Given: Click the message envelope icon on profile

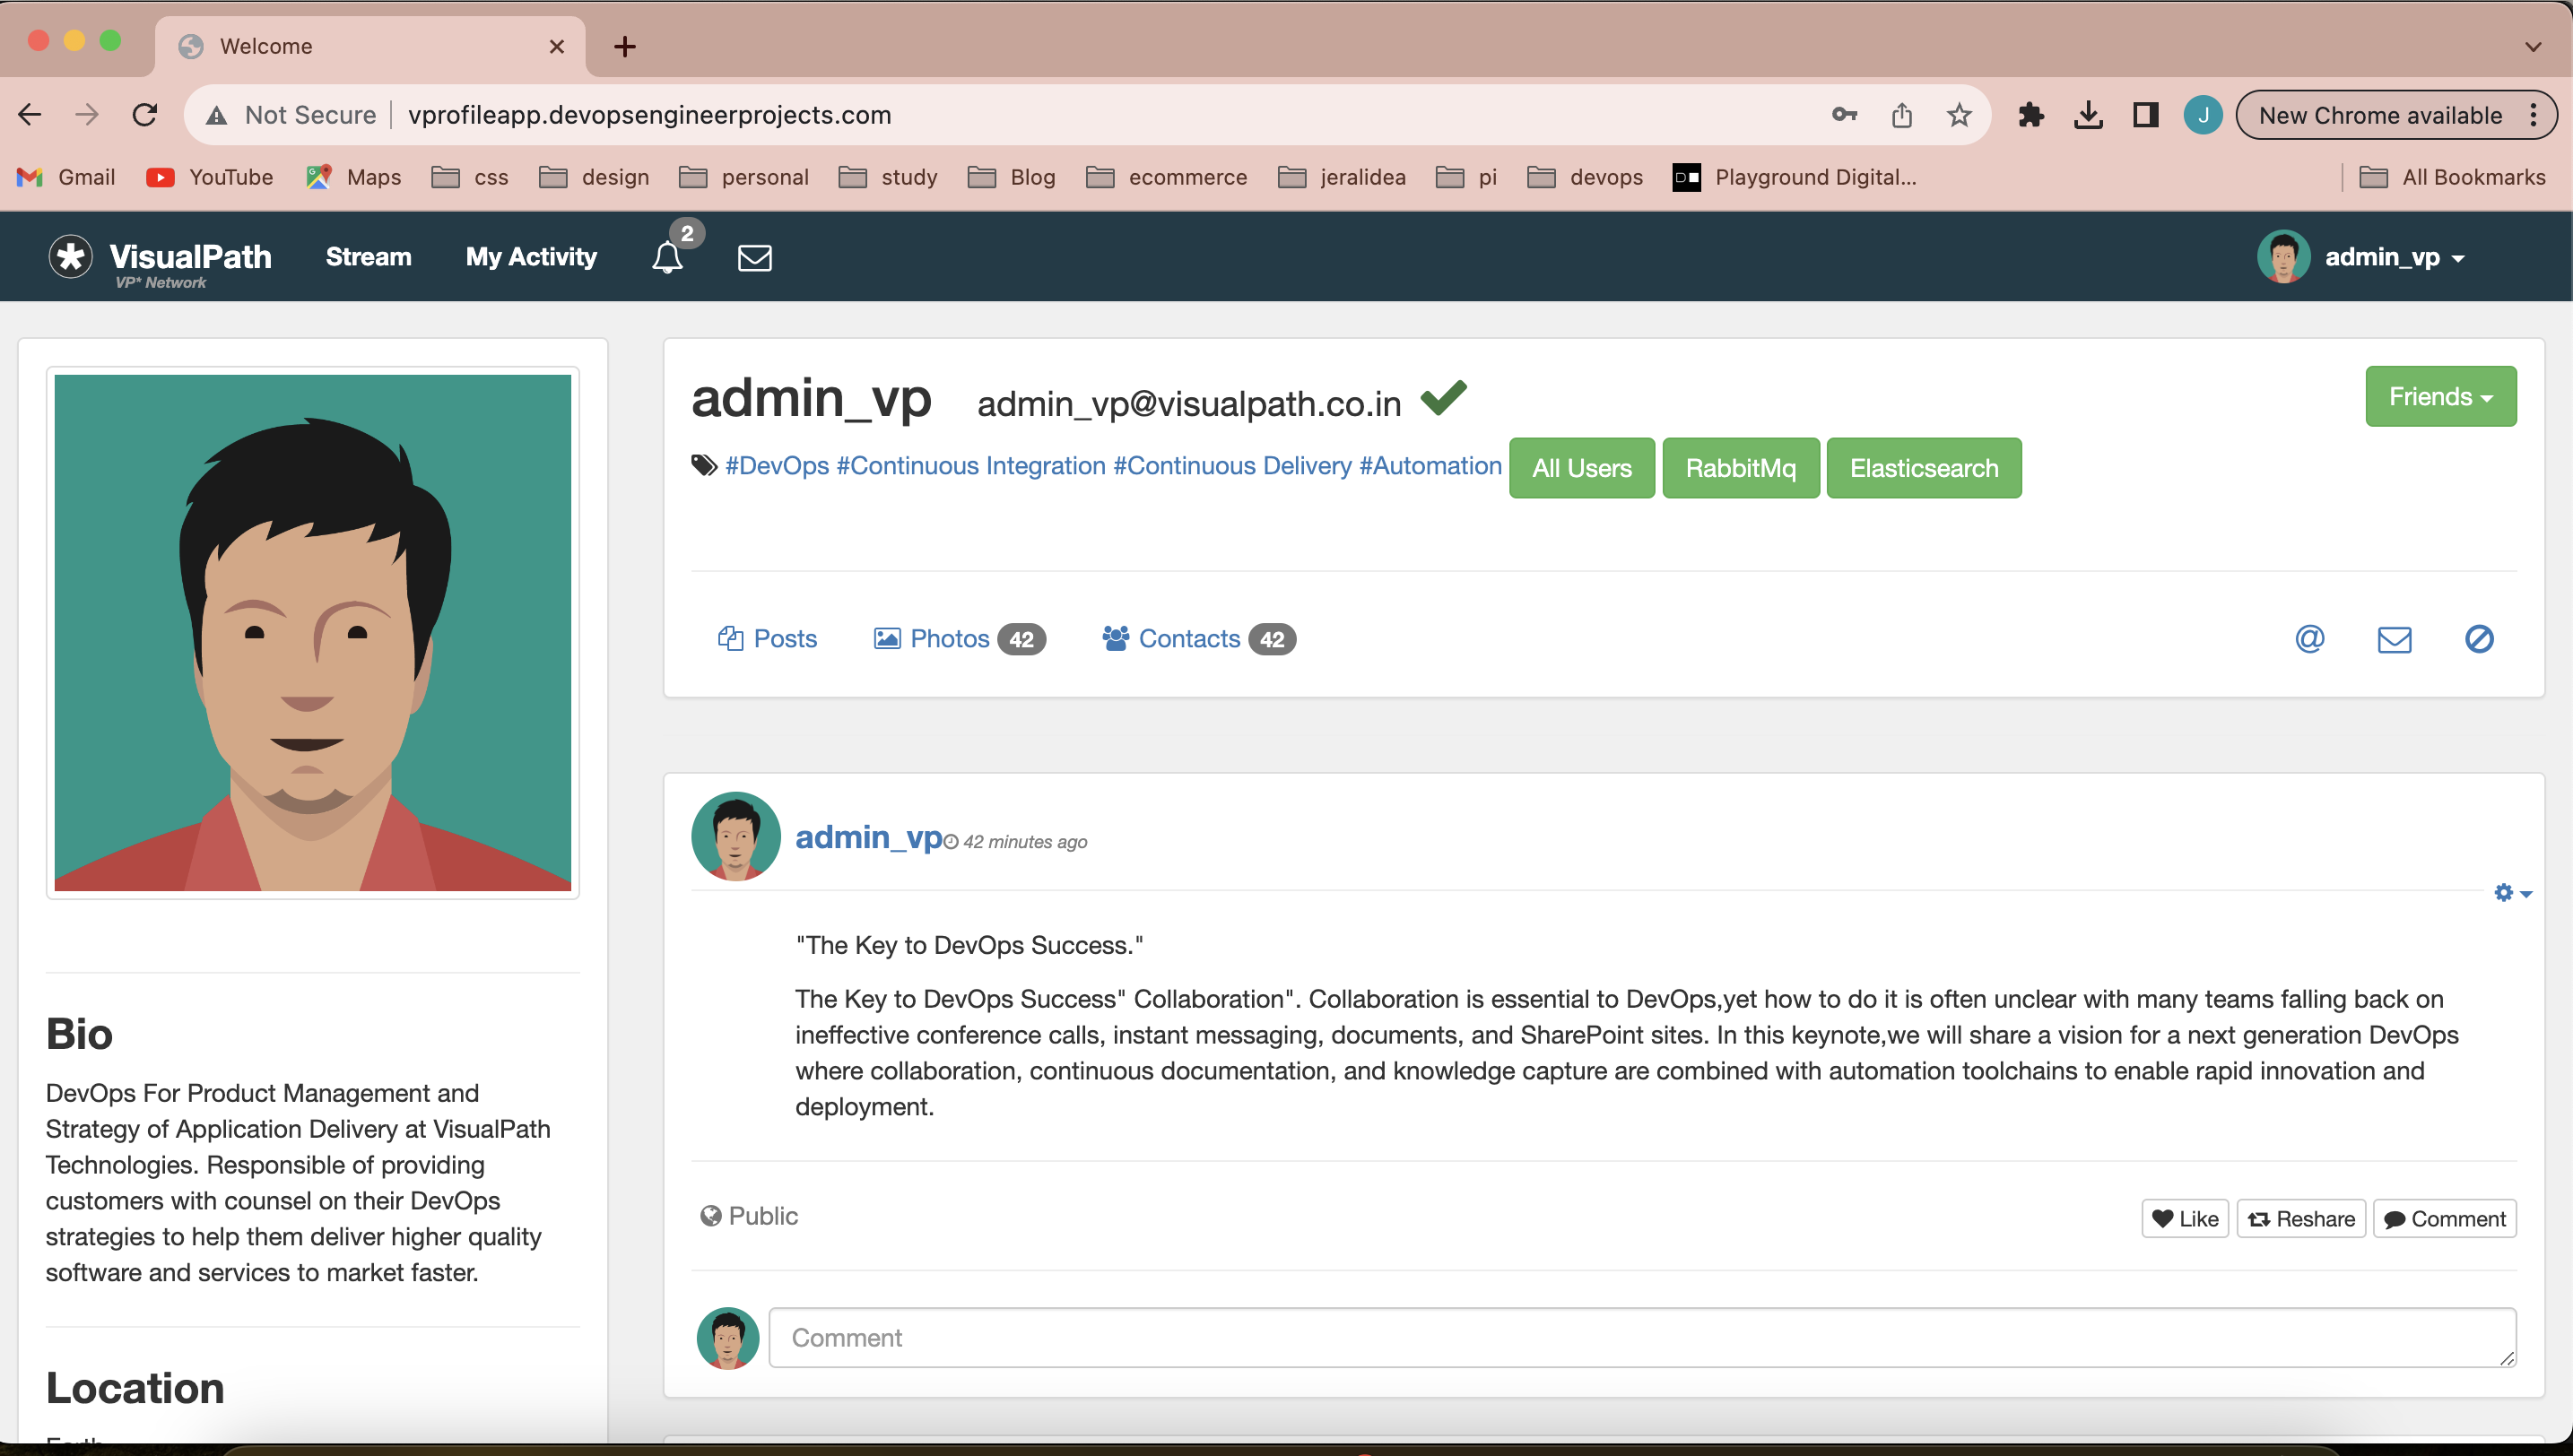Looking at the screenshot, I should point(2395,637).
